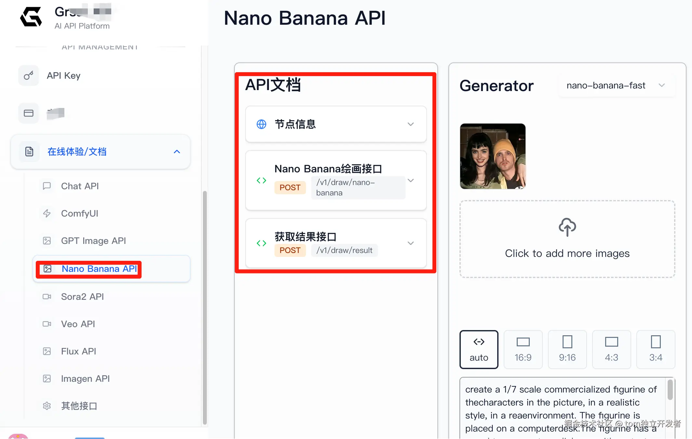Open the GPT Image API link
692x439 pixels.
coord(93,241)
